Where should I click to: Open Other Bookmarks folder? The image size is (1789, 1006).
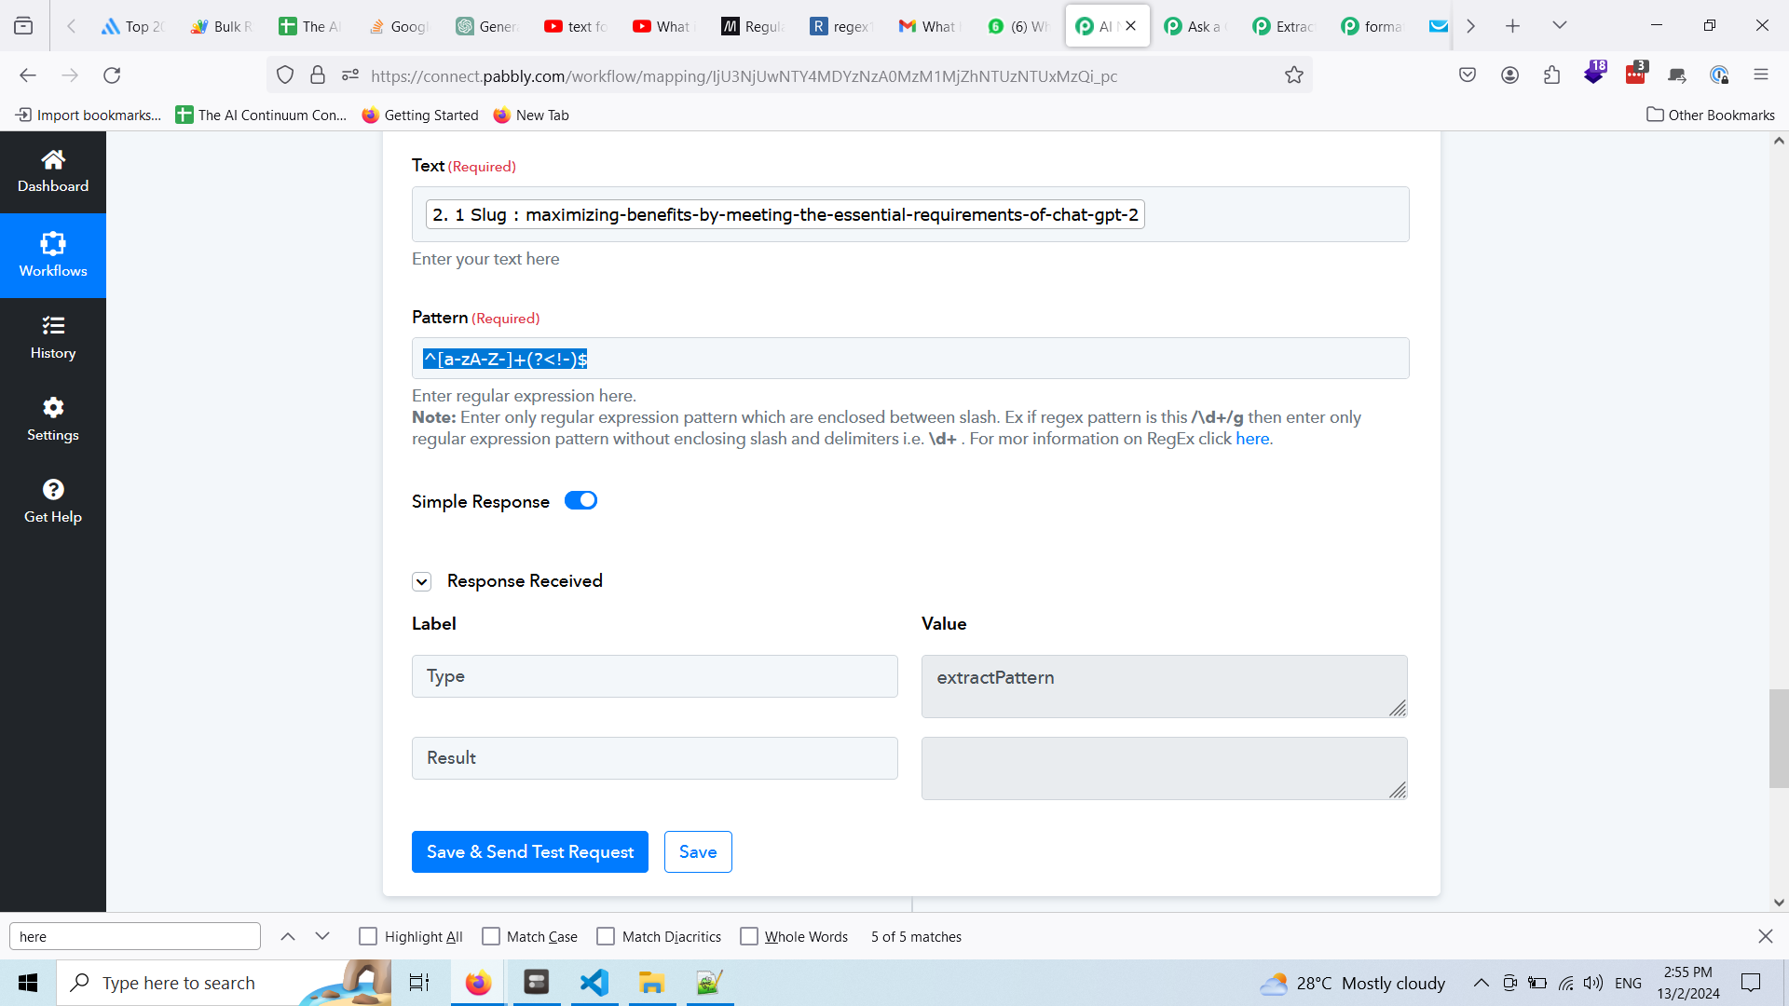1711,115
